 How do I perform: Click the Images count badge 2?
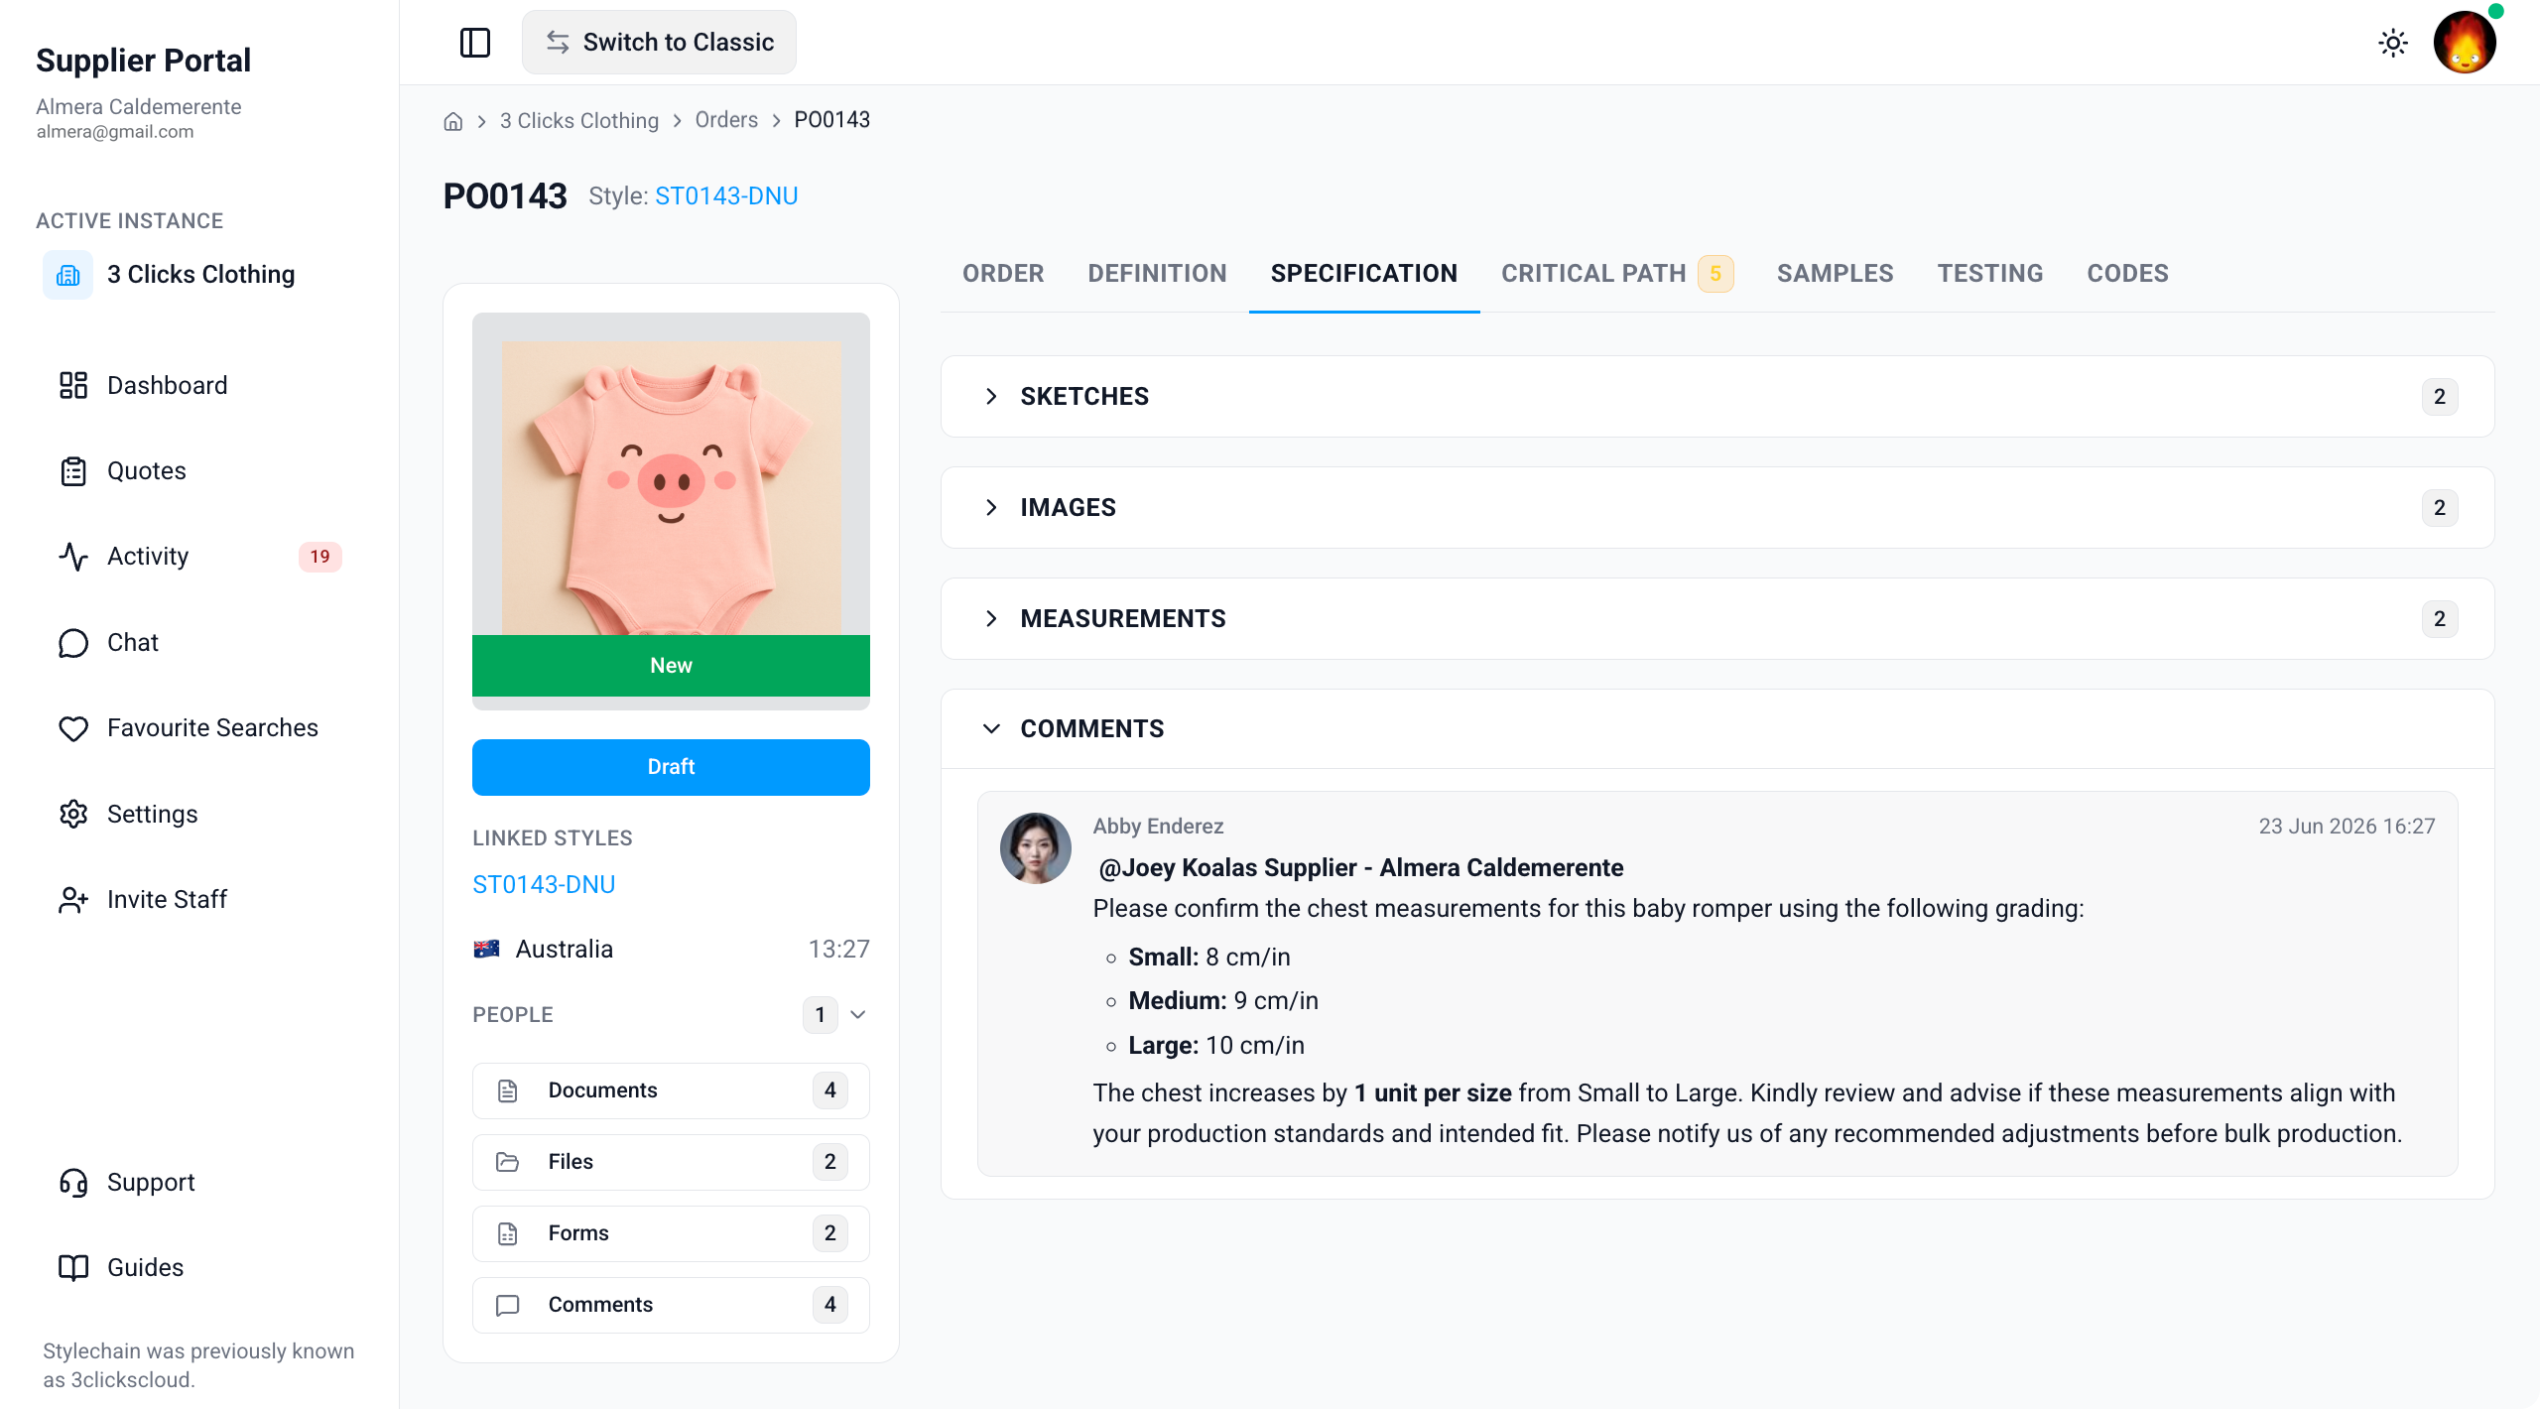(x=2440, y=508)
